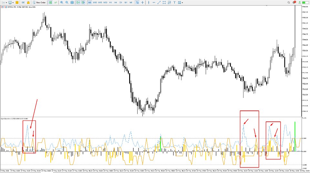Open the notifications icon with red badge
This screenshot has height=173, width=310.
[x=294, y=2]
